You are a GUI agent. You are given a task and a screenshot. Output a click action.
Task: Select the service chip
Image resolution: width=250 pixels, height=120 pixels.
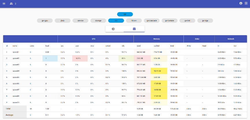pyautogui.click(x=80, y=20)
